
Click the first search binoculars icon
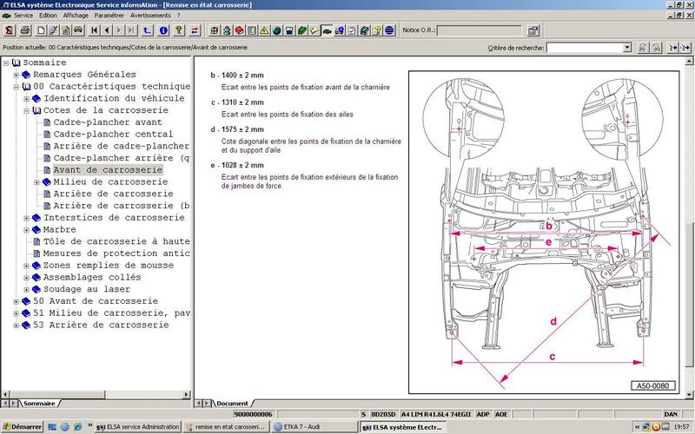[x=643, y=48]
